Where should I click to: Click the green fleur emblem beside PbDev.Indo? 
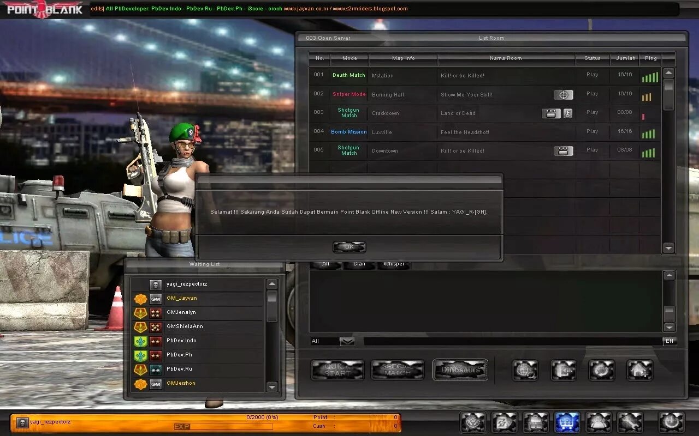pyautogui.click(x=140, y=341)
